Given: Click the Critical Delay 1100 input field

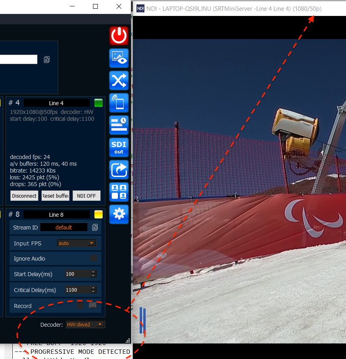Looking at the screenshot, I should [77, 290].
